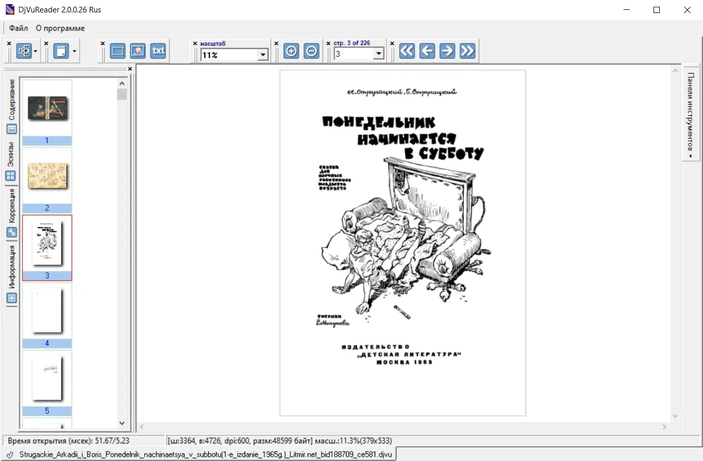
Task: Click the zoom out minus button
Action: click(x=311, y=51)
